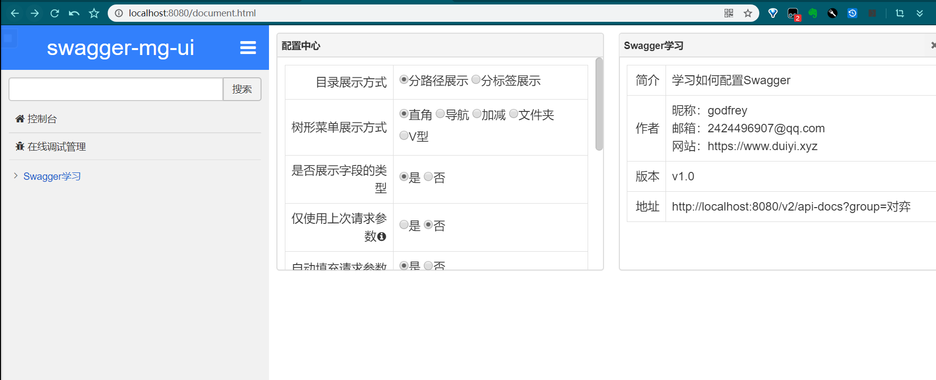The width and height of the screenshot is (936, 380).
Task: Click the website https://www.duiyi.xyz
Action: [763, 146]
